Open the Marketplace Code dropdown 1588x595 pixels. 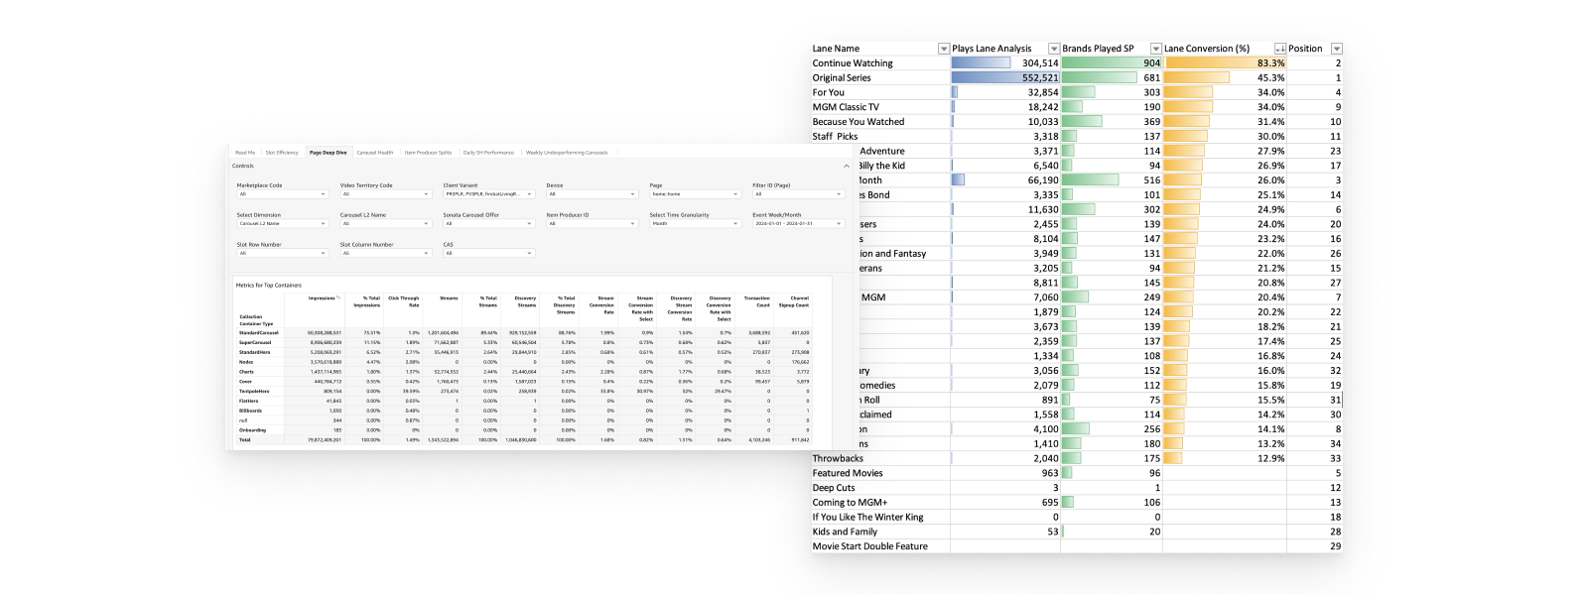tap(282, 194)
